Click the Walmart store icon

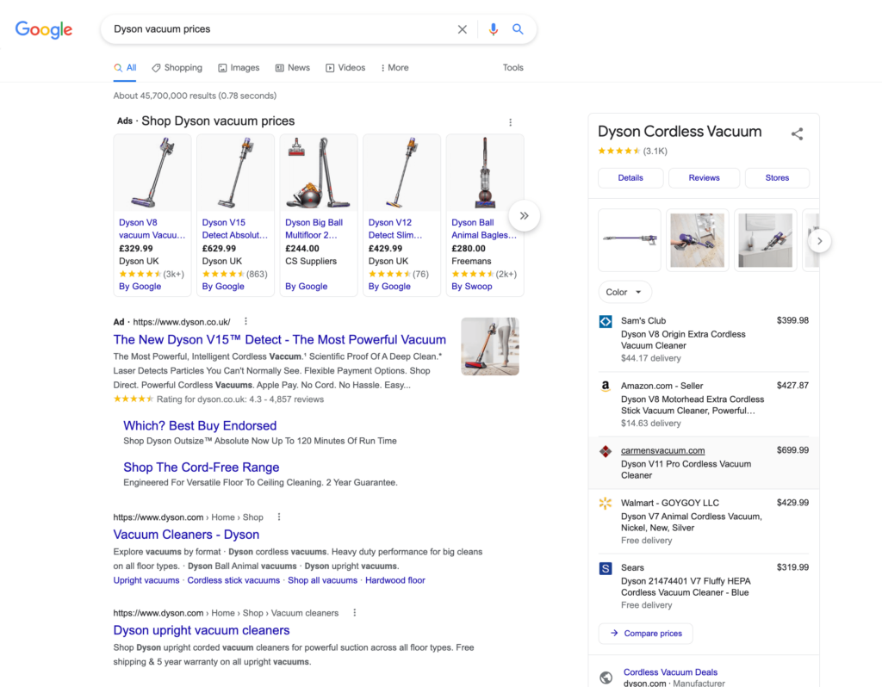(605, 503)
